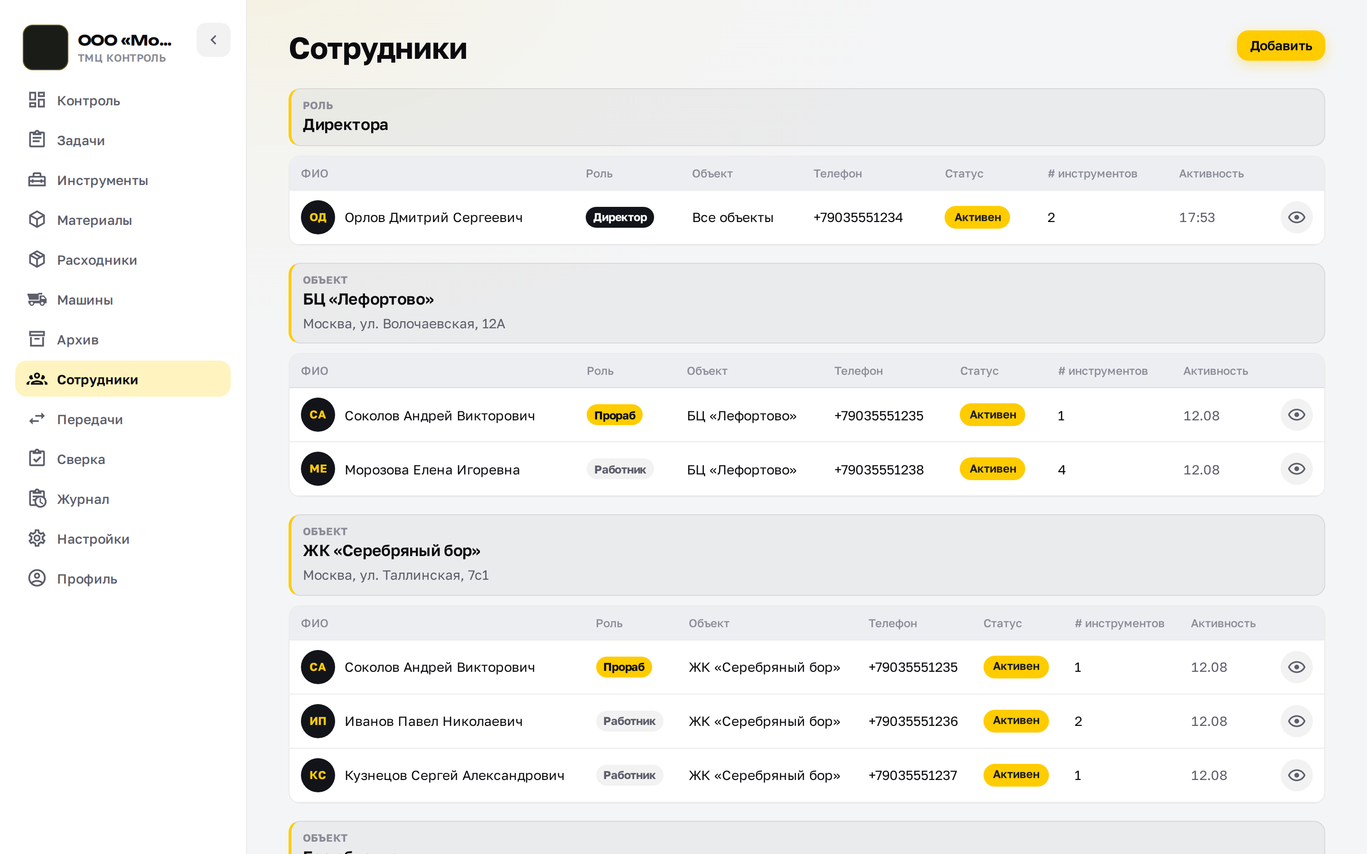This screenshot has height=854, width=1367.
Task: Expand the БЦ «Лефортово» object header
Action: [806, 303]
